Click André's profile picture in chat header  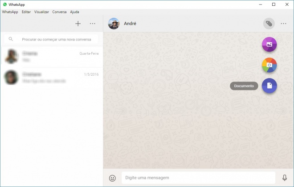(x=114, y=24)
